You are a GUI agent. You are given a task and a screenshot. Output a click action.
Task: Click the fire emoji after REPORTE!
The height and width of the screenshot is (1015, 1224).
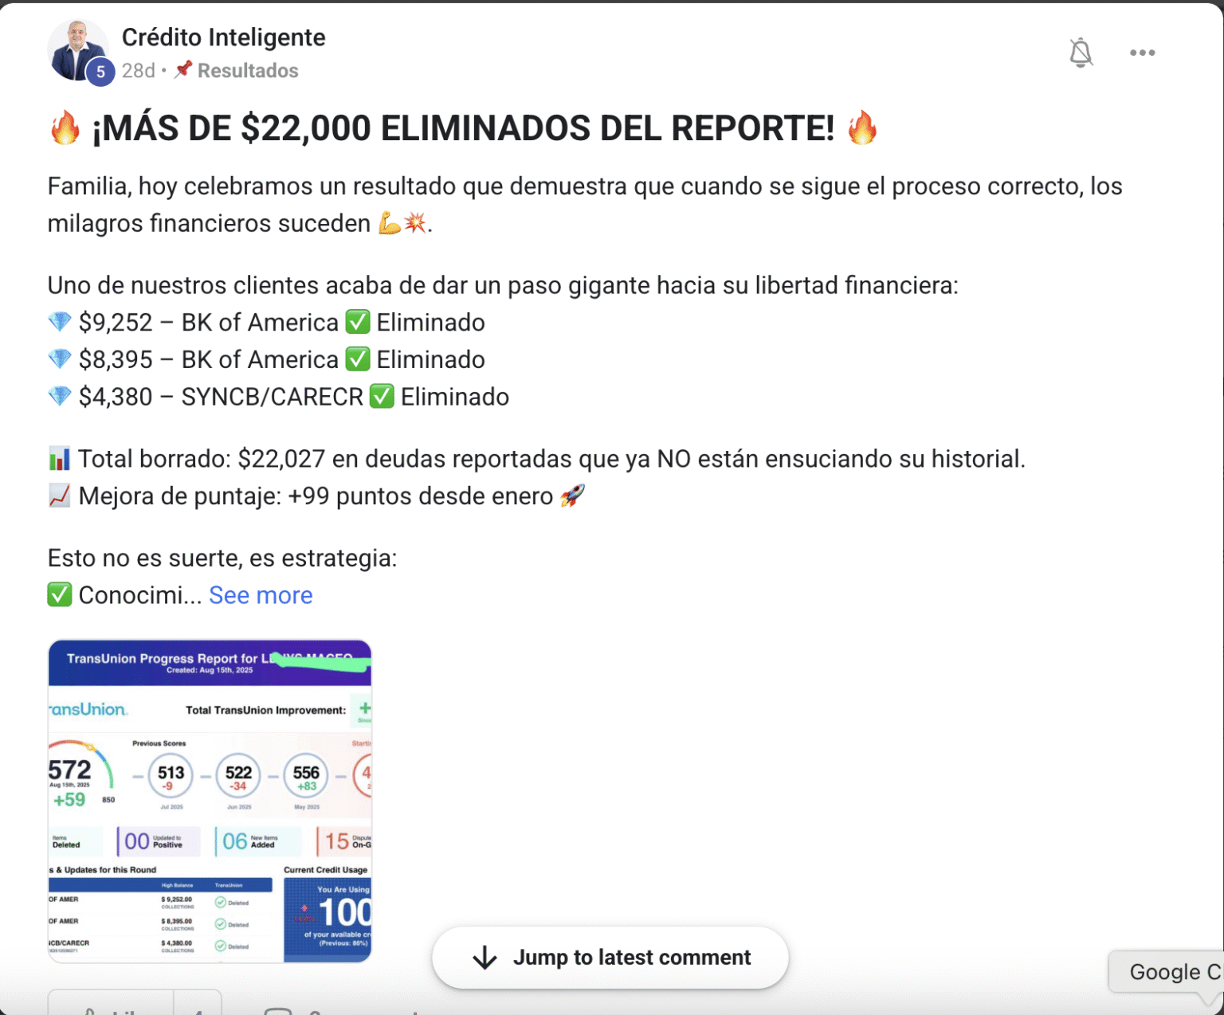point(862,128)
